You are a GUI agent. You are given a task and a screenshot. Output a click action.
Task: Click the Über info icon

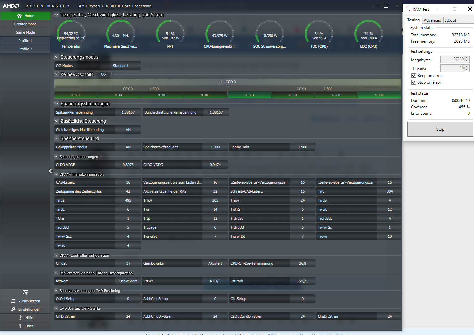tap(20, 326)
